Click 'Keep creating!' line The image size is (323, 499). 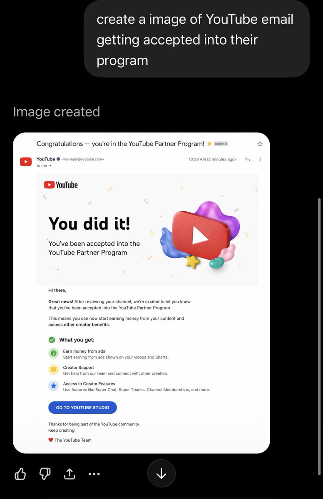[x=62, y=430]
